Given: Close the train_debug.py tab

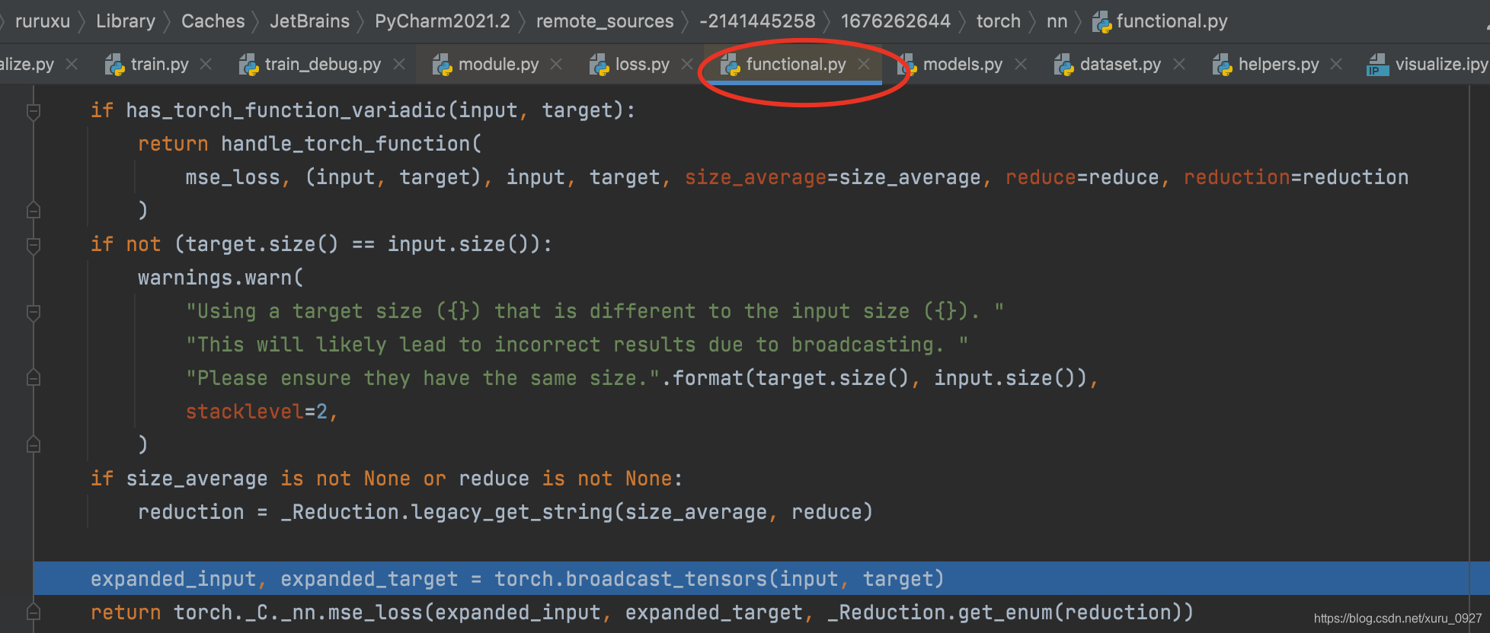Looking at the screenshot, I should (399, 65).
